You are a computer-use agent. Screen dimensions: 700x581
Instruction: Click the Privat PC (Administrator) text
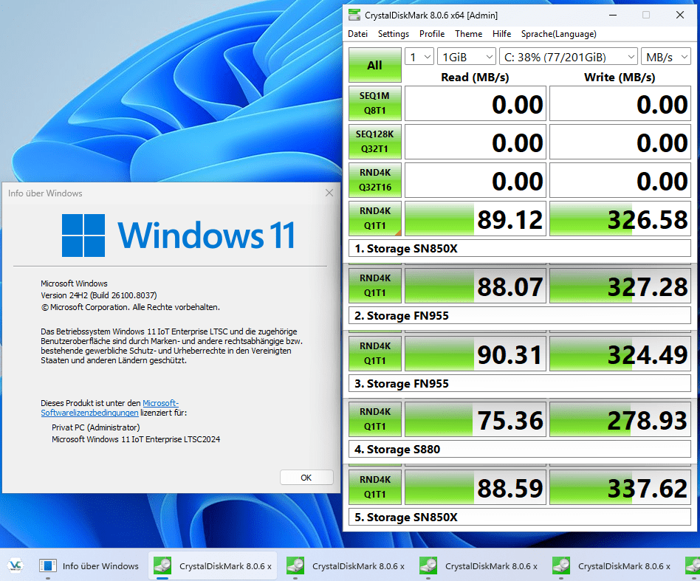pos(95,427)
